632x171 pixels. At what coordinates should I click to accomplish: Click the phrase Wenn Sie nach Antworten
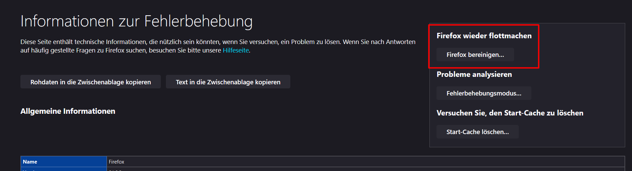379,42
